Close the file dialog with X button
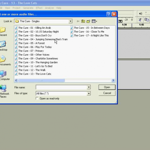Viewport: 150px width, 150px height. pyautogui.click(x=114, y=14)
